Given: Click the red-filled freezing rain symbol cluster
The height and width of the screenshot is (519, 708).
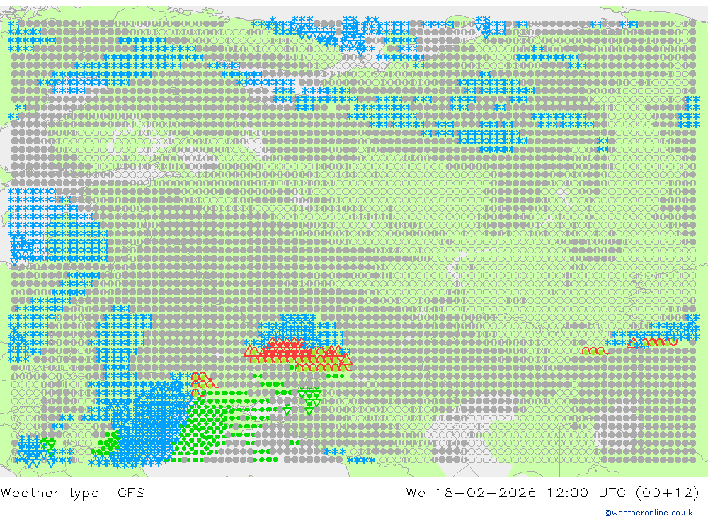Looking at the screenshot, I should click(298, 354).
